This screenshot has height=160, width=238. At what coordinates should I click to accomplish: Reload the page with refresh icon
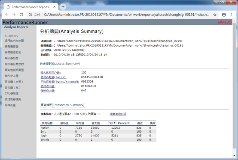[x=21, y=15]
